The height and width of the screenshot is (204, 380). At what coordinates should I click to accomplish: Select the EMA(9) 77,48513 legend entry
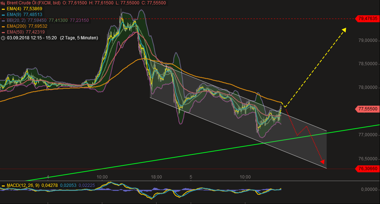(x=24, y=15)
